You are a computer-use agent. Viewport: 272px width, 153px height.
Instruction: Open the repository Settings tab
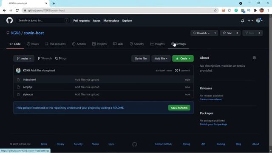pyautogui.click(x=178, y=44)
